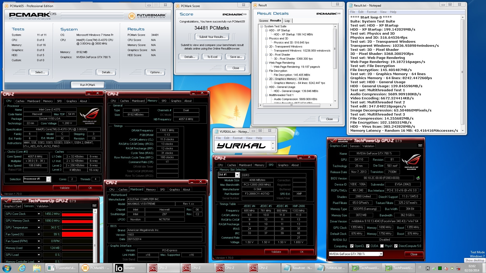Click the Result Details tree vertical scrollbar thumb
The image size is (486, 273).
pyautogui.click(x=335, y=49)
